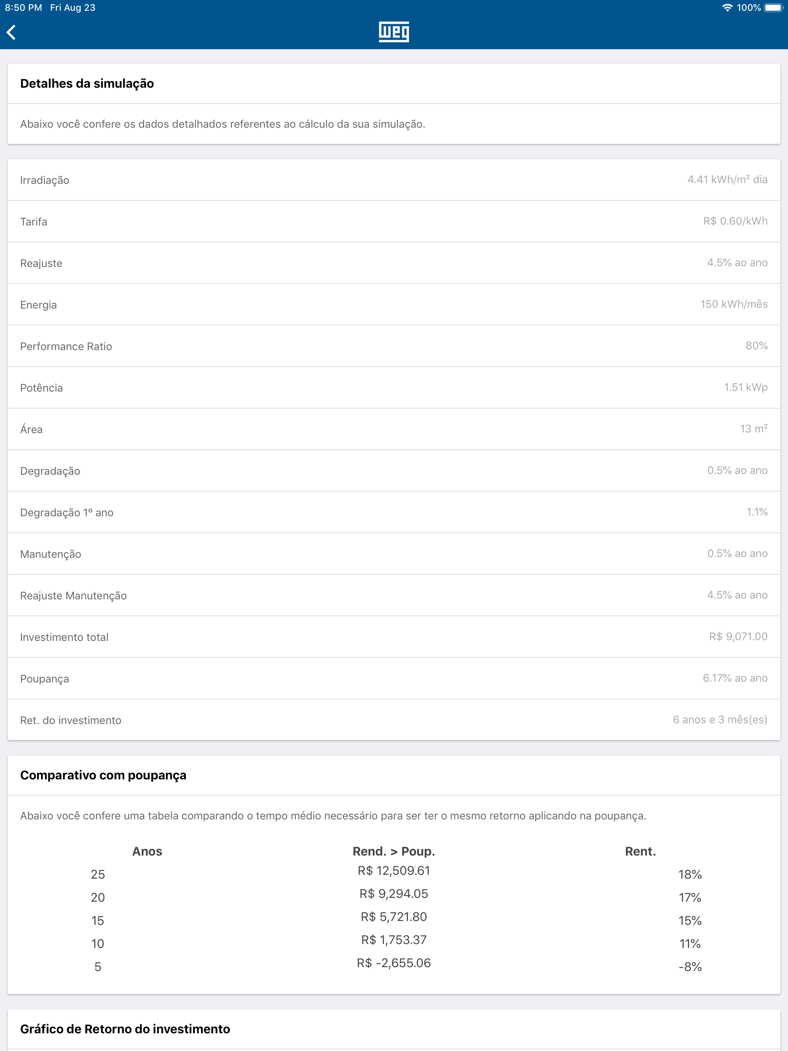The width and height of the screenshot is (788, 1051).
Task: Click the Degradação 1º ano label
Action: click(x=67, y=513)
